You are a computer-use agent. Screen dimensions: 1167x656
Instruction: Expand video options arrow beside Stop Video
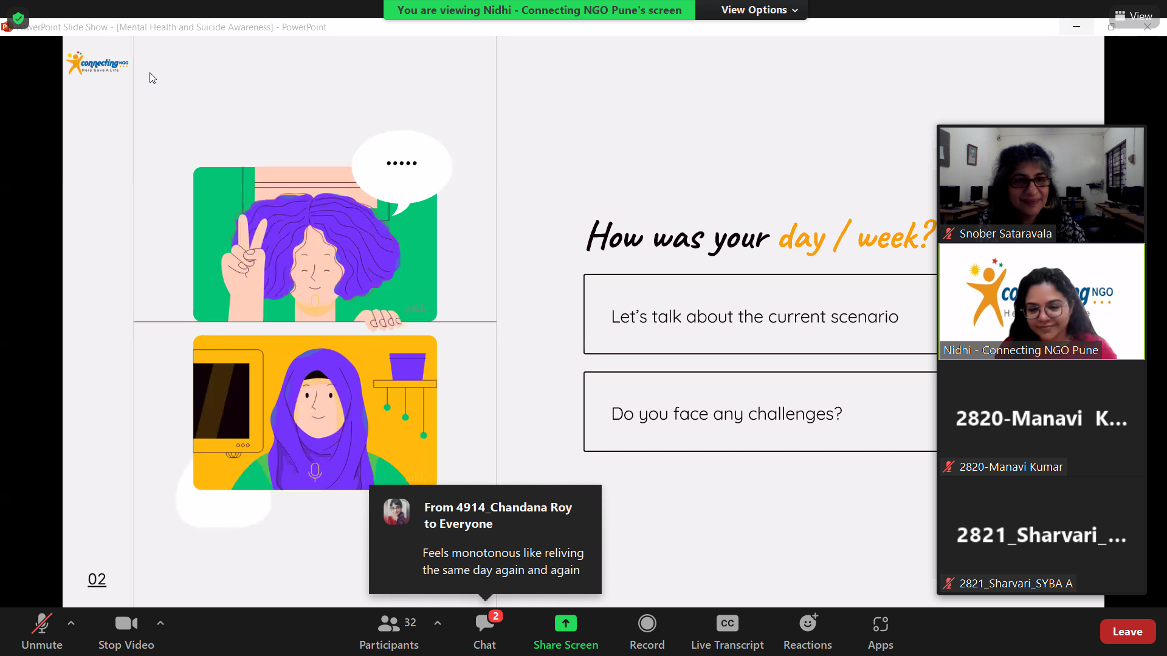(160, 623)
